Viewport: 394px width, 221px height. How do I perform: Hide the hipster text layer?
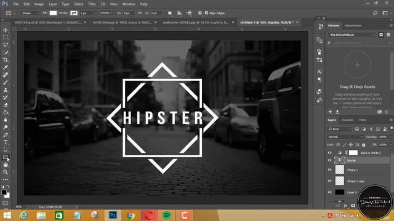click(x=330, y=160)
